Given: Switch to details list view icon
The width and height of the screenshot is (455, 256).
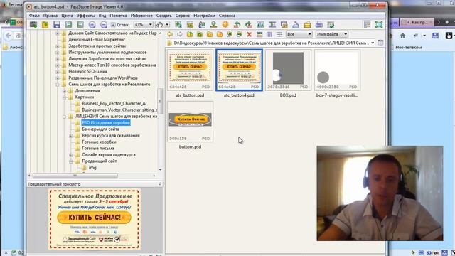Looking at the screenshot, I should [279, 34].
